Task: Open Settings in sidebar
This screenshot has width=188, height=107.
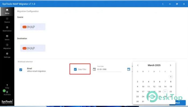Action: (7, 55)
